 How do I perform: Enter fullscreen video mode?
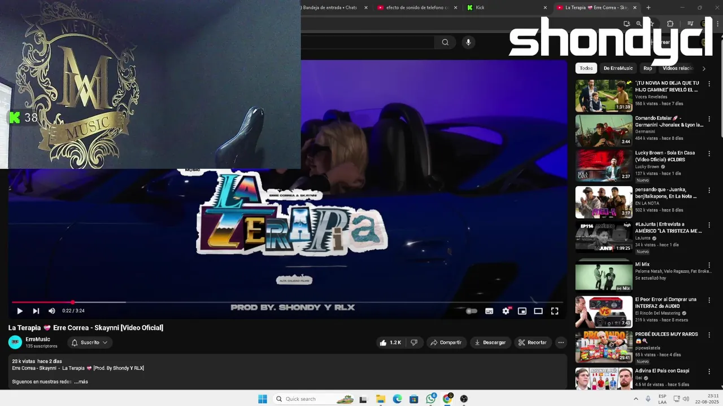tap(555, 311)
